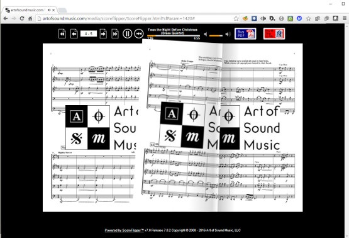
Task: Click the gray globe extension icon
Action: click(x=281, y=18)
